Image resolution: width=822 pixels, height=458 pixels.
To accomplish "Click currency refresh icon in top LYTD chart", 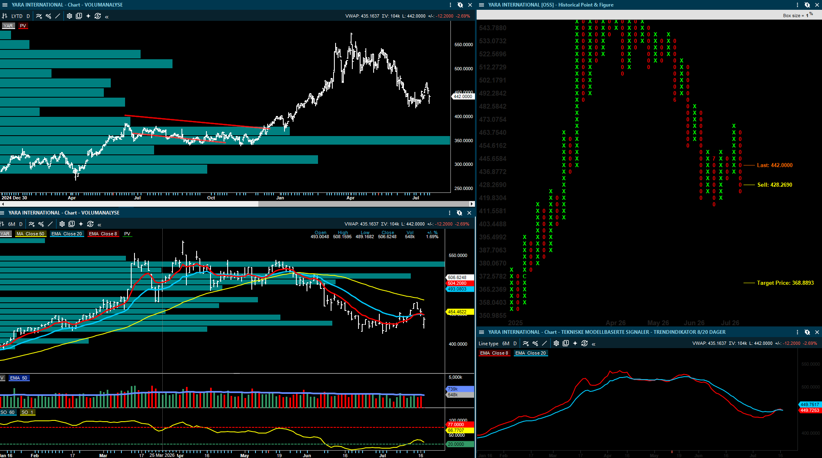I will [98, 16].
